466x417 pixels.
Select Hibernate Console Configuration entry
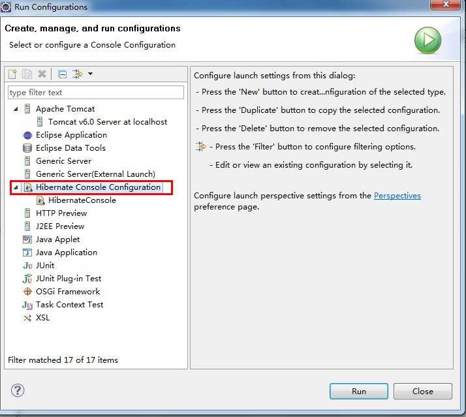[x=98, y=187]
